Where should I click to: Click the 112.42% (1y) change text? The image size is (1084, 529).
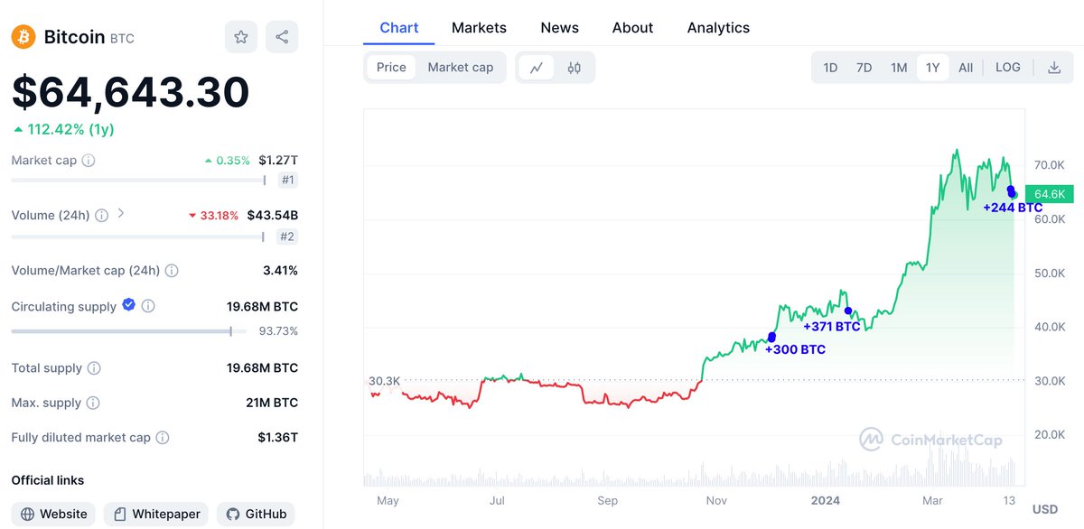[64, 129]
